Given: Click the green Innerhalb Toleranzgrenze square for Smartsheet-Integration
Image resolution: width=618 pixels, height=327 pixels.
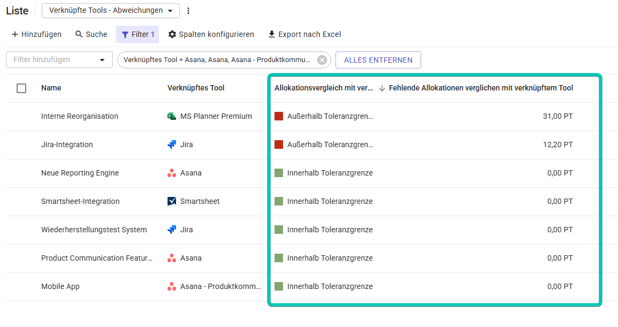Looking at the screenshot, I should click(279, 201).
